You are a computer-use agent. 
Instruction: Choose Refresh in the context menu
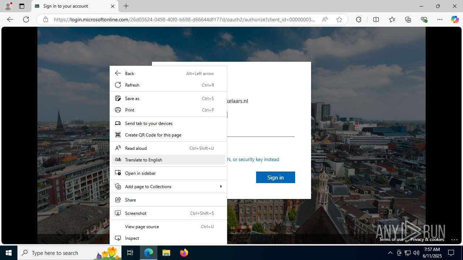[168, 85]
